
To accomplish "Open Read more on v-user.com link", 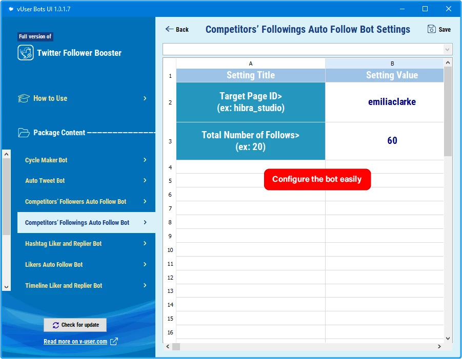I will (75, 342).
